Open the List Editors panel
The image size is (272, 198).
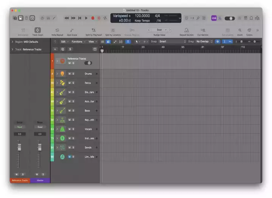[240, 18]
